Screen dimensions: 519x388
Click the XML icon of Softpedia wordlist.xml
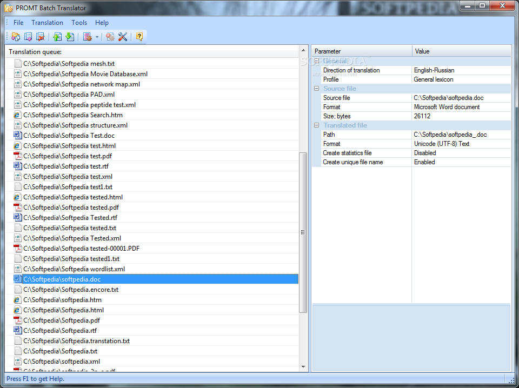coord(17,269)
